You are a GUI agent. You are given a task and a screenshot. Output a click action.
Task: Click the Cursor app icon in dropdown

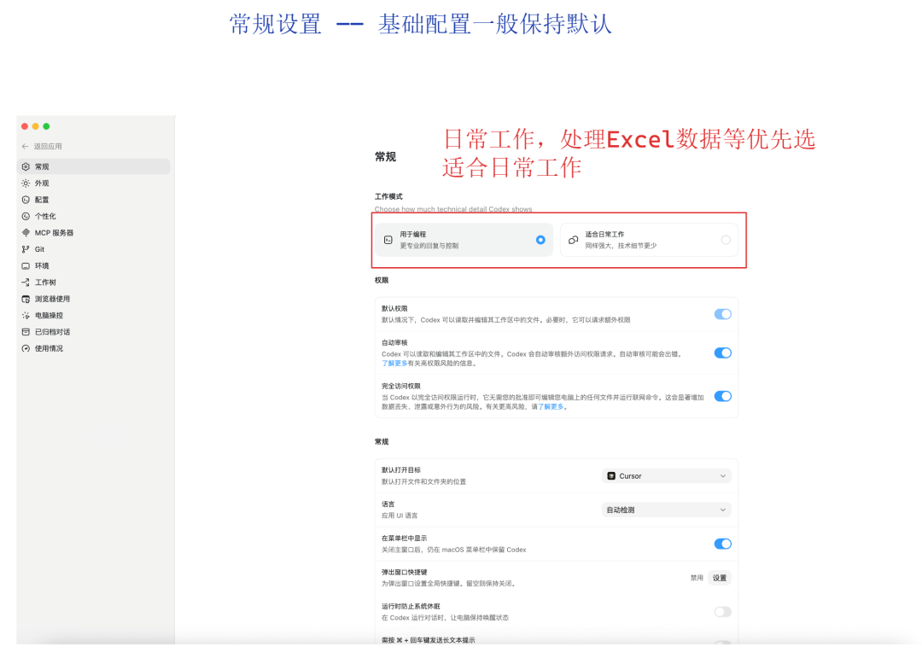pyautogui.click(x=611, y=476)
